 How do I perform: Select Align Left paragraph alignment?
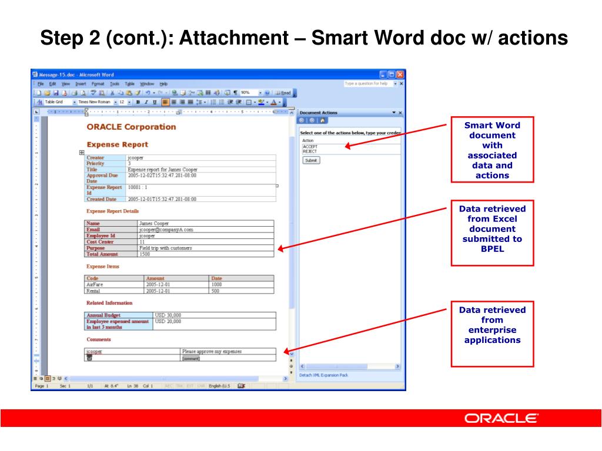pos(165,102)
